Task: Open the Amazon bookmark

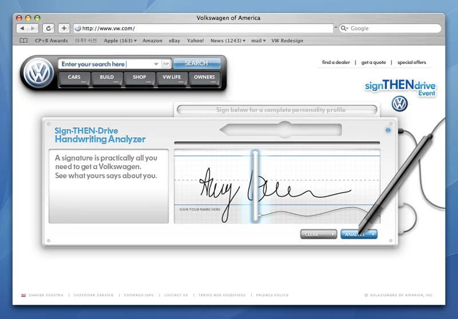Action: 152,41
